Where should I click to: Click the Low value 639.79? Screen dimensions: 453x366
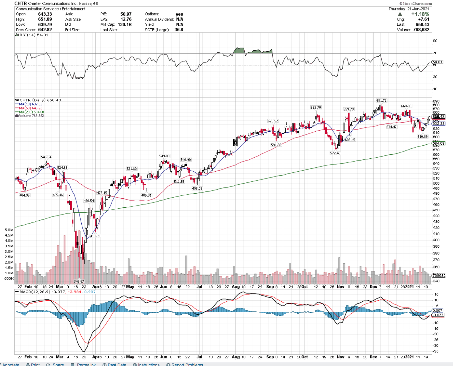45,24
